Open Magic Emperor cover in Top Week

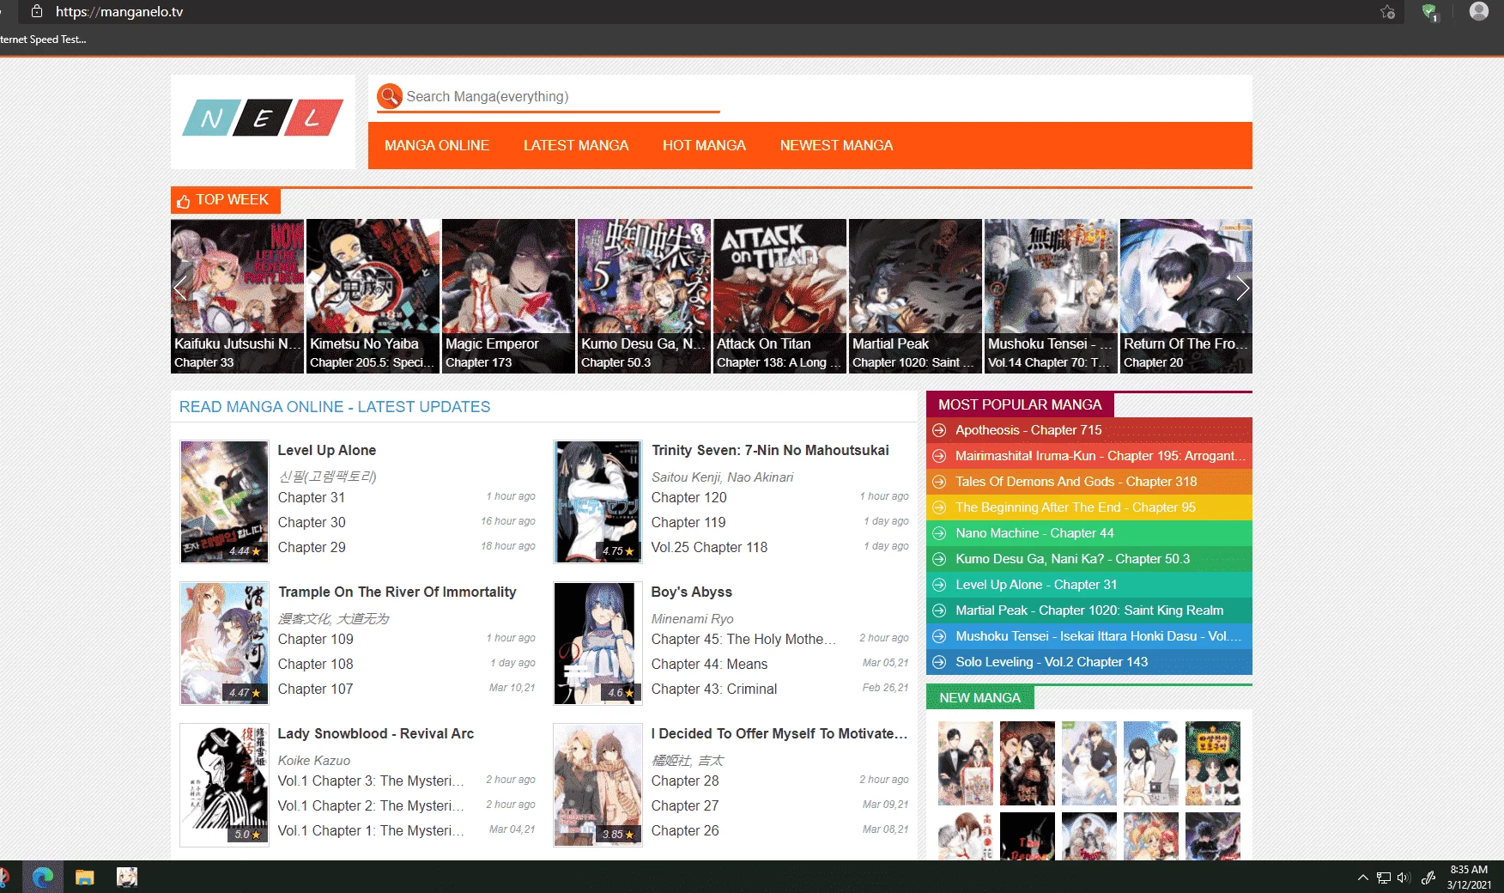(x=508, y=296)
